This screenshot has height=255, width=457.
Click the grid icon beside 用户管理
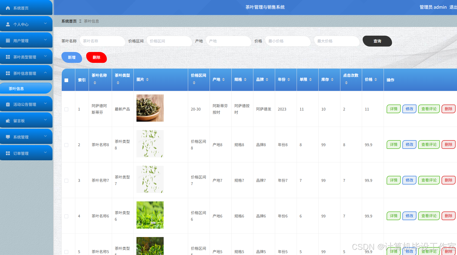pos(8,41)
